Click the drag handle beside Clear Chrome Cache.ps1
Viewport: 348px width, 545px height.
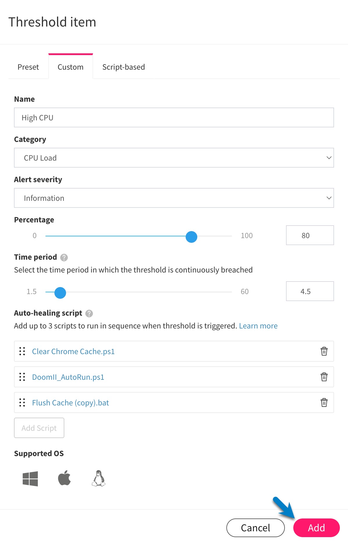[22, 351]
